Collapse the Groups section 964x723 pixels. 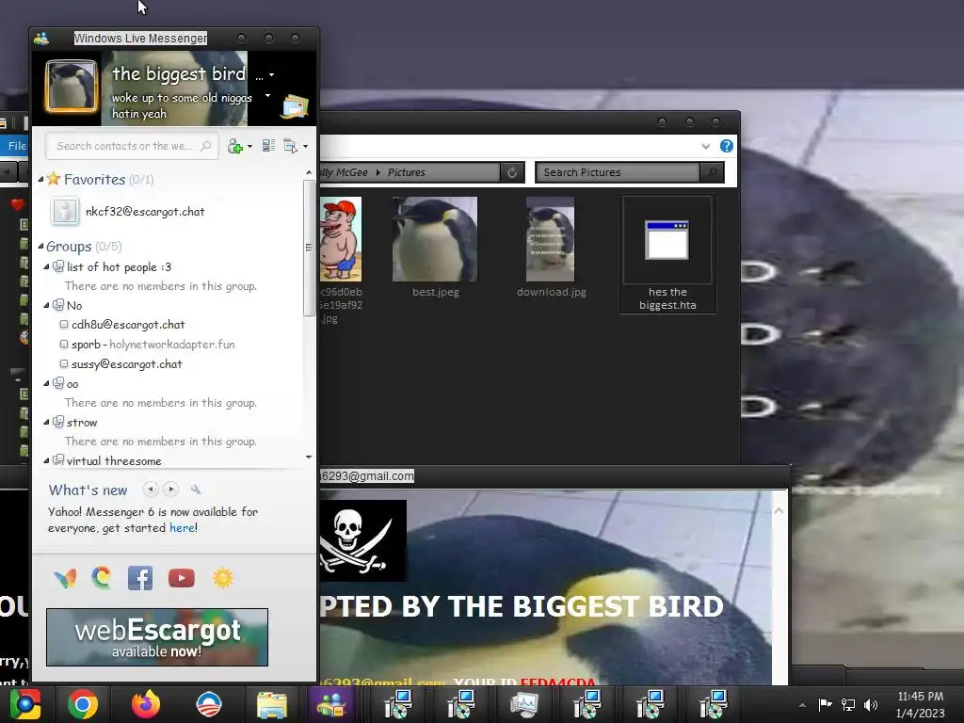click(40, 247)
